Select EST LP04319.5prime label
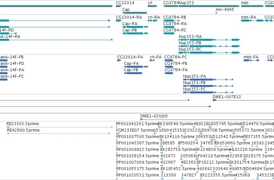This screenshot has height=180, width=274. tap(212, 156)
